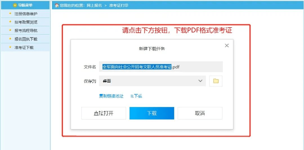Screen dimensions: 304x150
Task: Click the IE下载 link
Action: [x=136, y=96]
